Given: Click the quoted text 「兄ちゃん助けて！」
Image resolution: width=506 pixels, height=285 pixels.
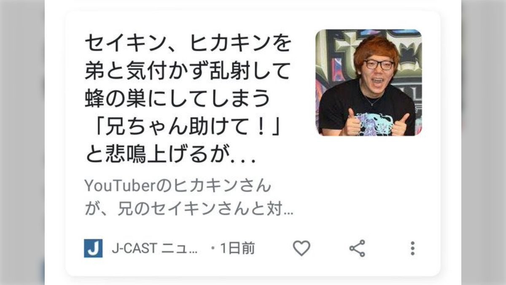Looking at the screenshot, I should pyautogui.click(x=183, y=128).
